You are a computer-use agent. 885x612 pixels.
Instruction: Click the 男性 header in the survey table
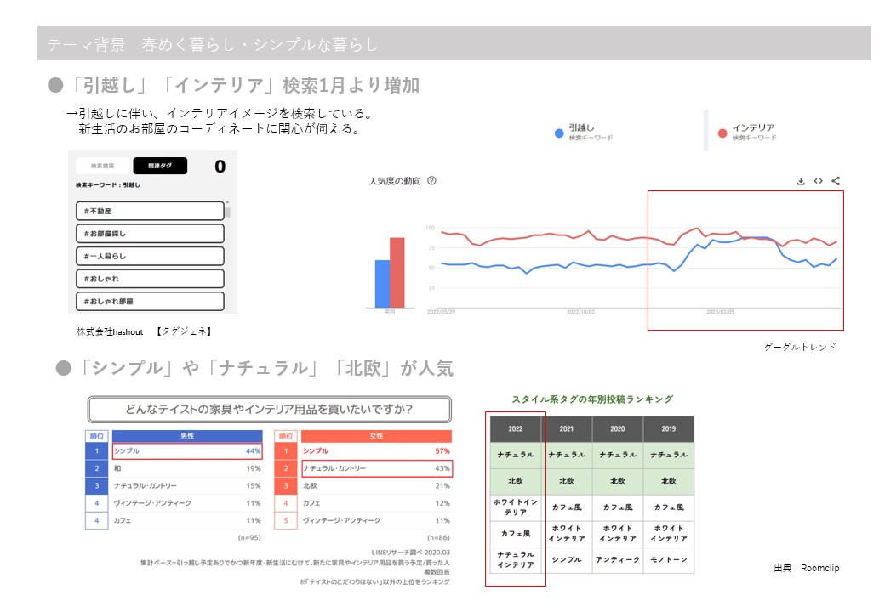[186, 436]
